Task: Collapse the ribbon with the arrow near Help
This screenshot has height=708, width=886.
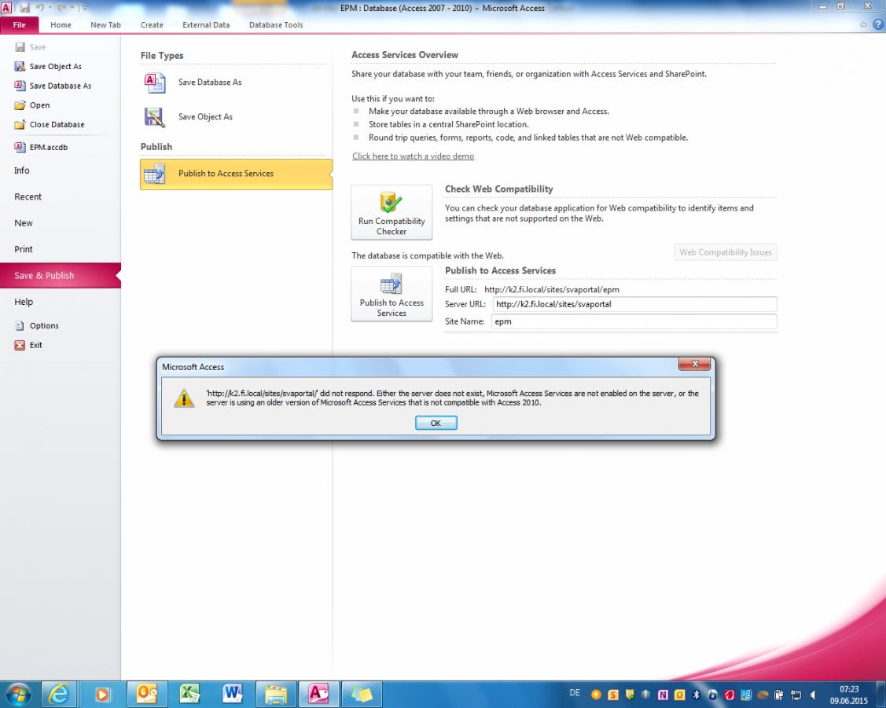Action: [x=863, y=24]
